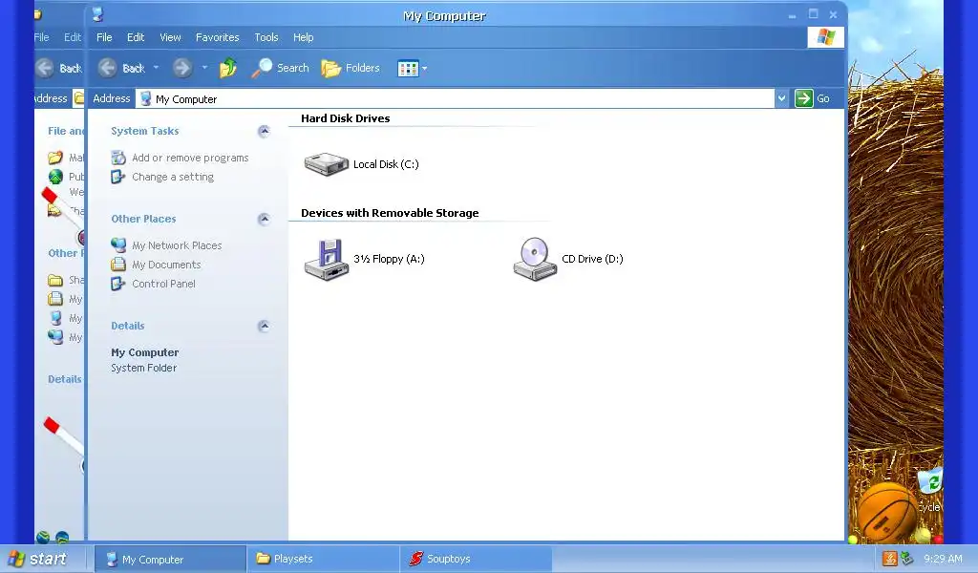Click the System Folder description text
Screen dimensions: 978x573
coord(144,368)
